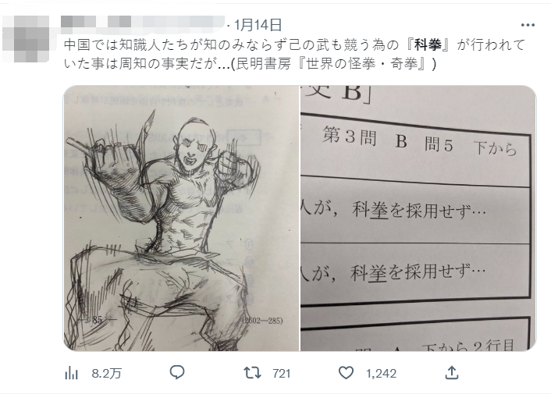The width and height of the screenshot is (551, 394).
Task: Click the retweet arrows icon
Action: [x=252, y=373]
